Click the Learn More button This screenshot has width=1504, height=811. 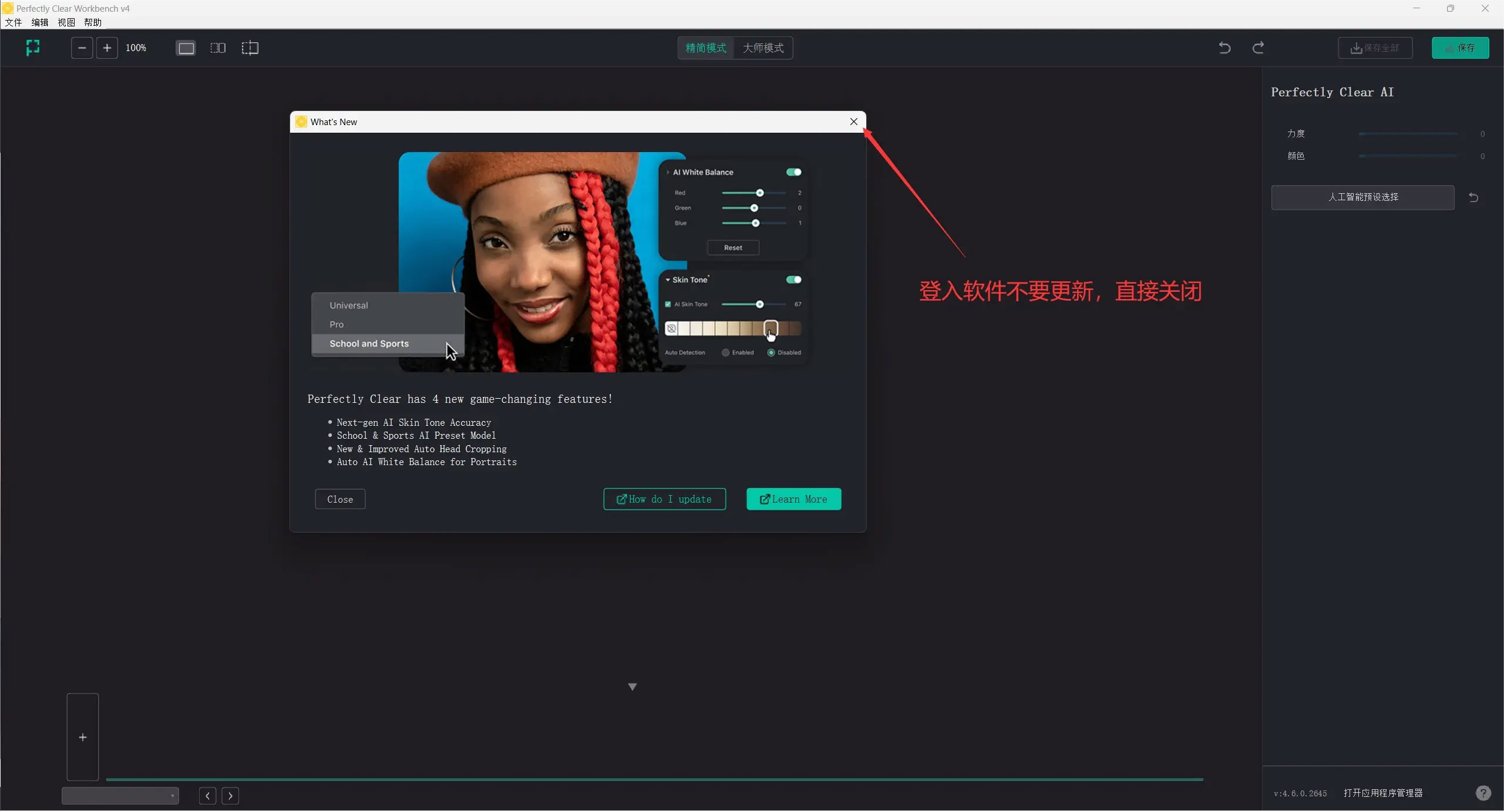pyautogui.click(x=794, y=499)
